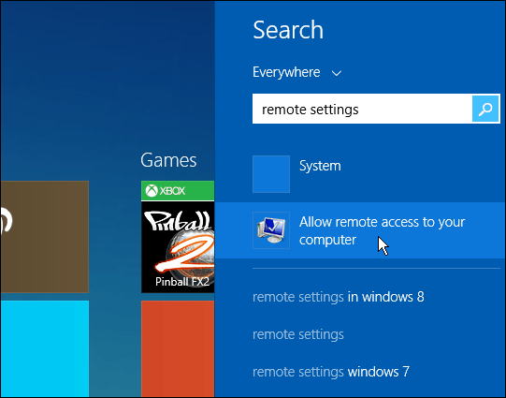
Task: Click the remote access computer monitor icon
Action: tap(271, 230)
